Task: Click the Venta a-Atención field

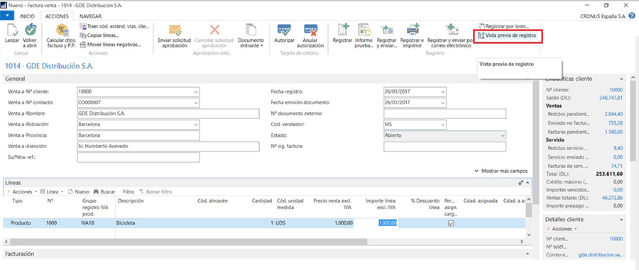Action: pyautogui.click(x=168, y=147)
